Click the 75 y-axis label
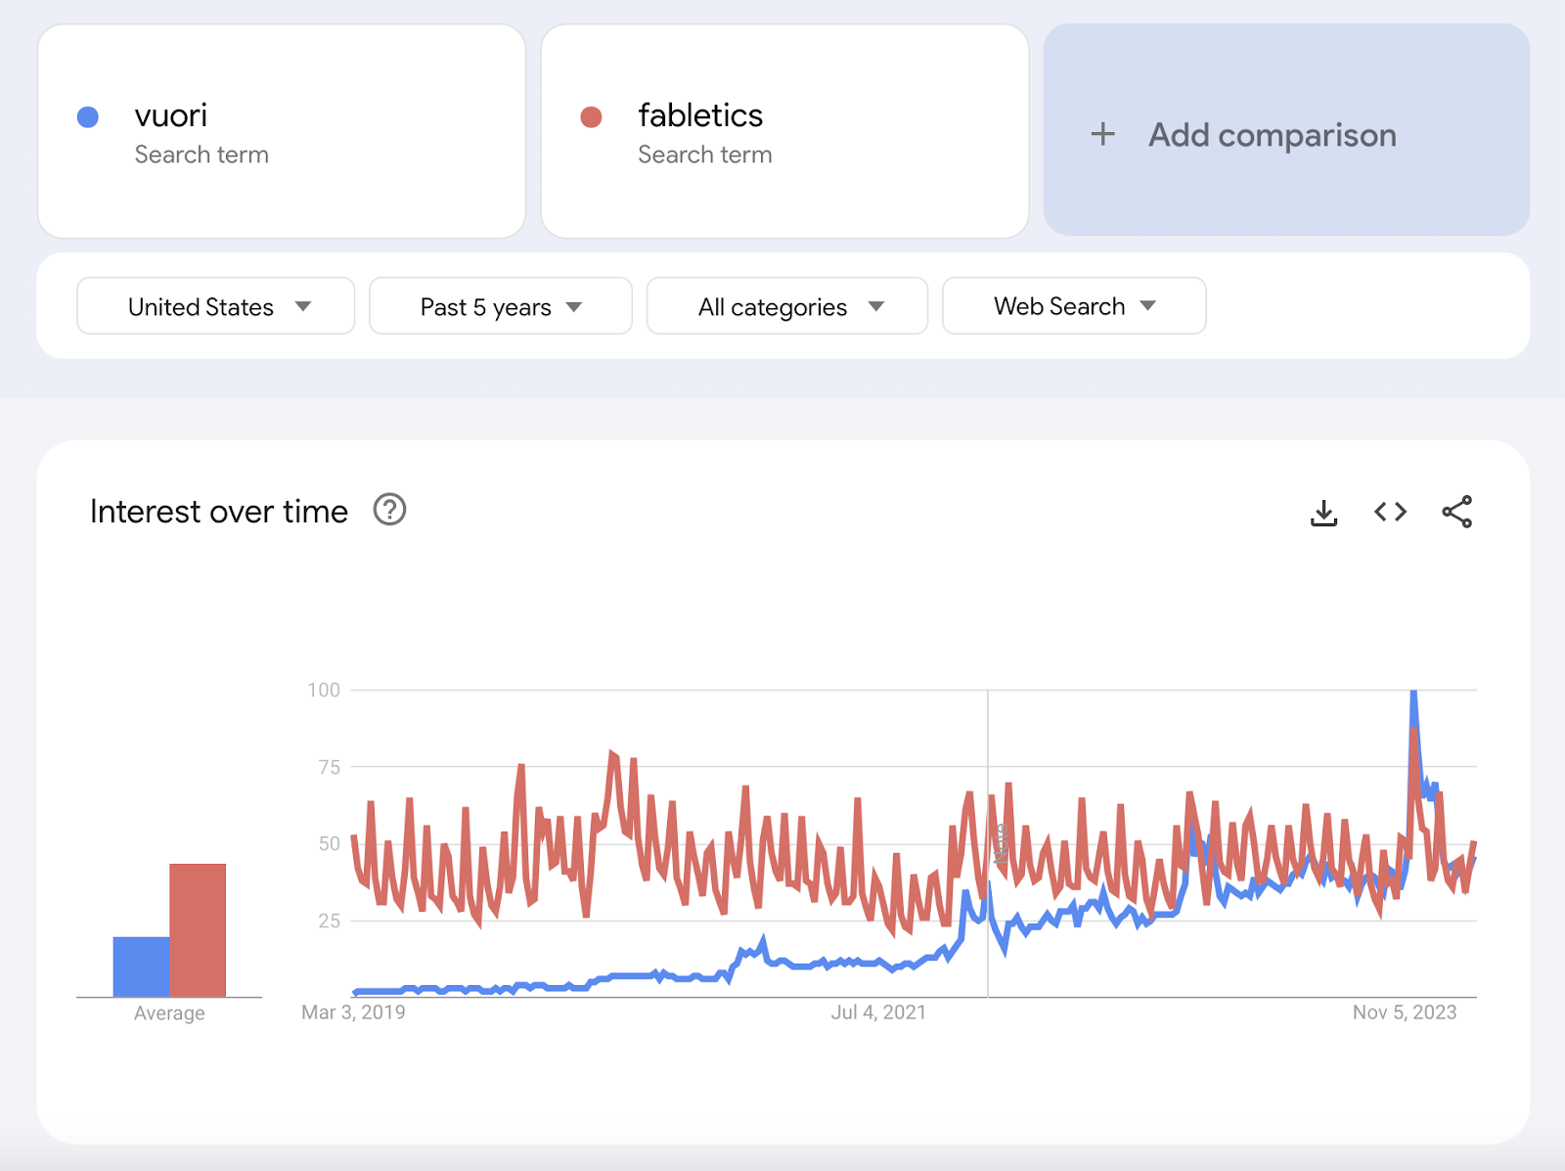The width and height of the screenshot is (1565, 1171). pyautogui.click(x=330, y=767)
